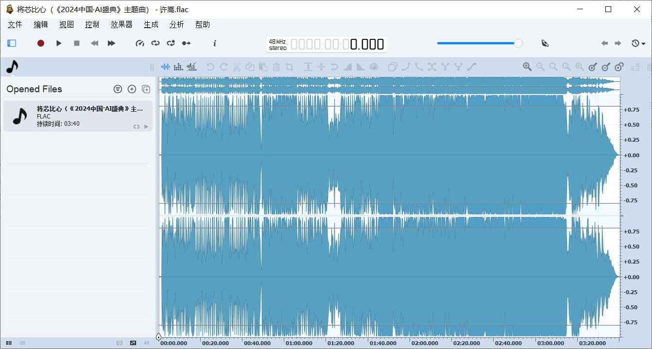652x349 pixels.
Task: Add marker with the plus marker icon
Action: 593,67
